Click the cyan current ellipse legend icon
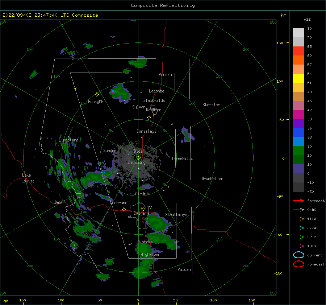Viewport: 326px width, 305px height. pyautogui.click(x=298, y=255)
